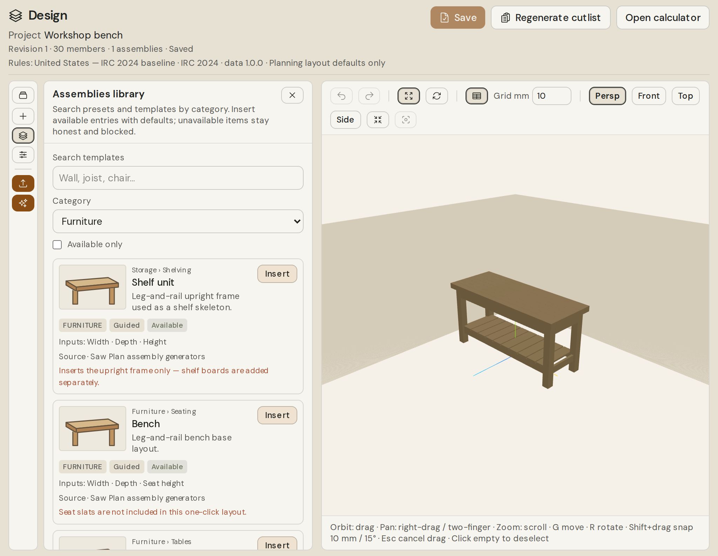
Task: Open the sliders settings sidebar icon
Action: click(23, 155)
